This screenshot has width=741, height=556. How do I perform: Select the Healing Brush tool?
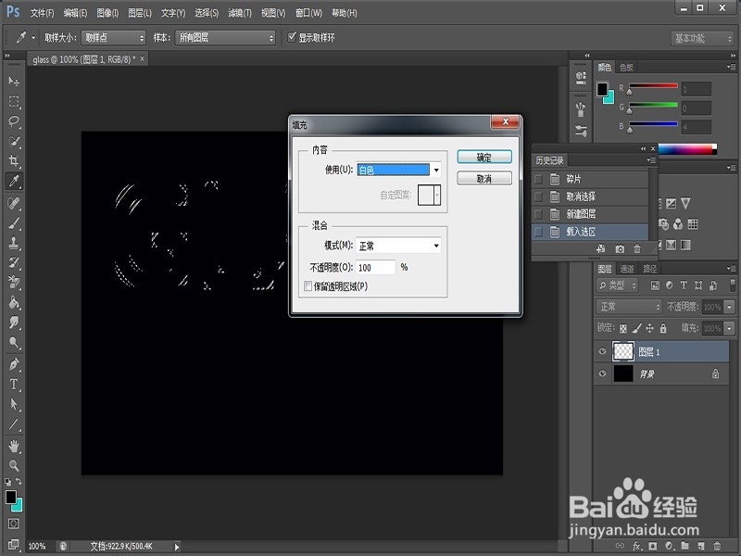point(14,203)
